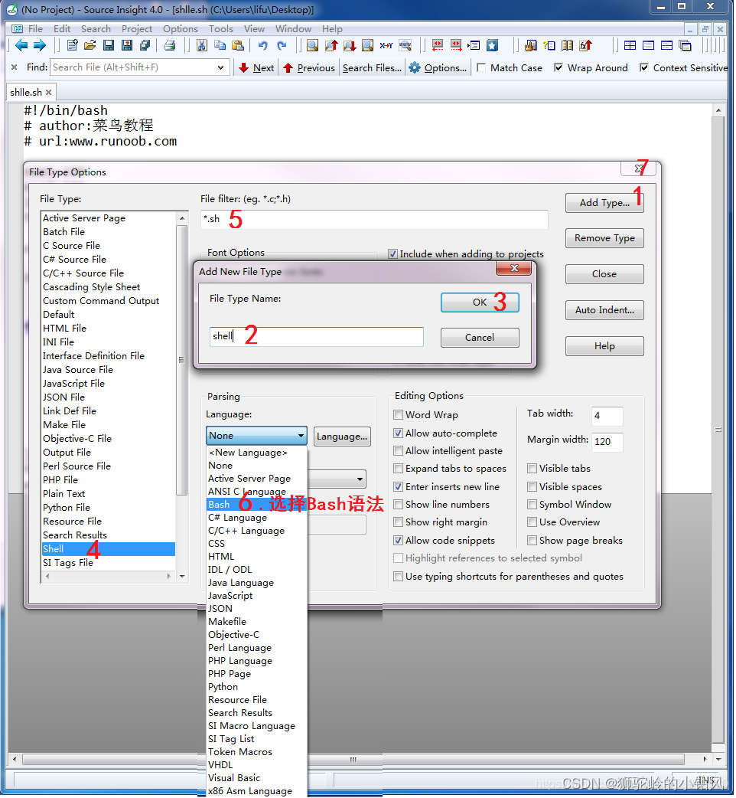Click the Open File folder icon
Viewport: 736px width, 798px height.
pos(90,45)
